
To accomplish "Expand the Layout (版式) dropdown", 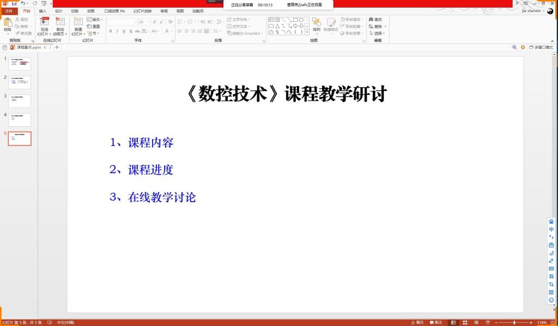I will point(95,20).
